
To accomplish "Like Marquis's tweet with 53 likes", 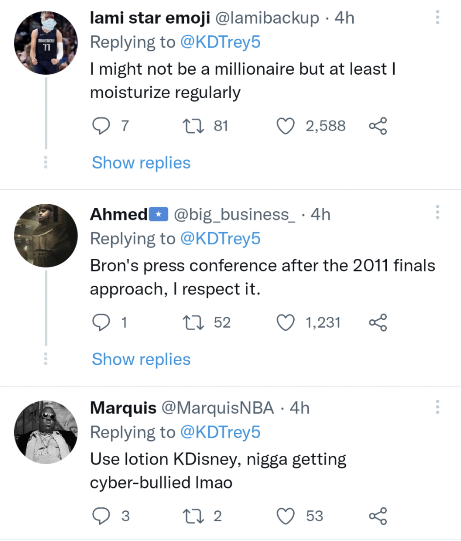I will point(286,516).
